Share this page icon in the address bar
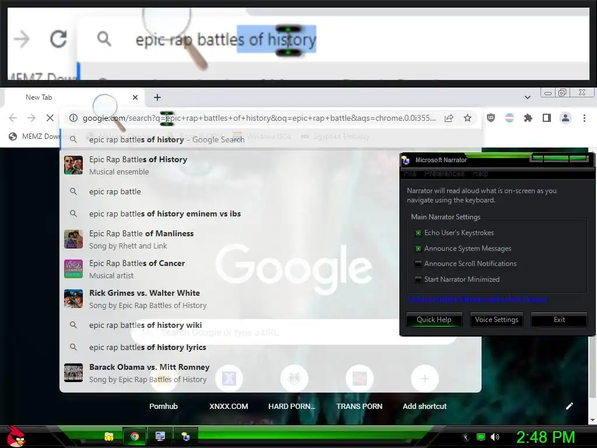This screenshot has width=597, height=448. pyautogui.click(x=449, y=118)
